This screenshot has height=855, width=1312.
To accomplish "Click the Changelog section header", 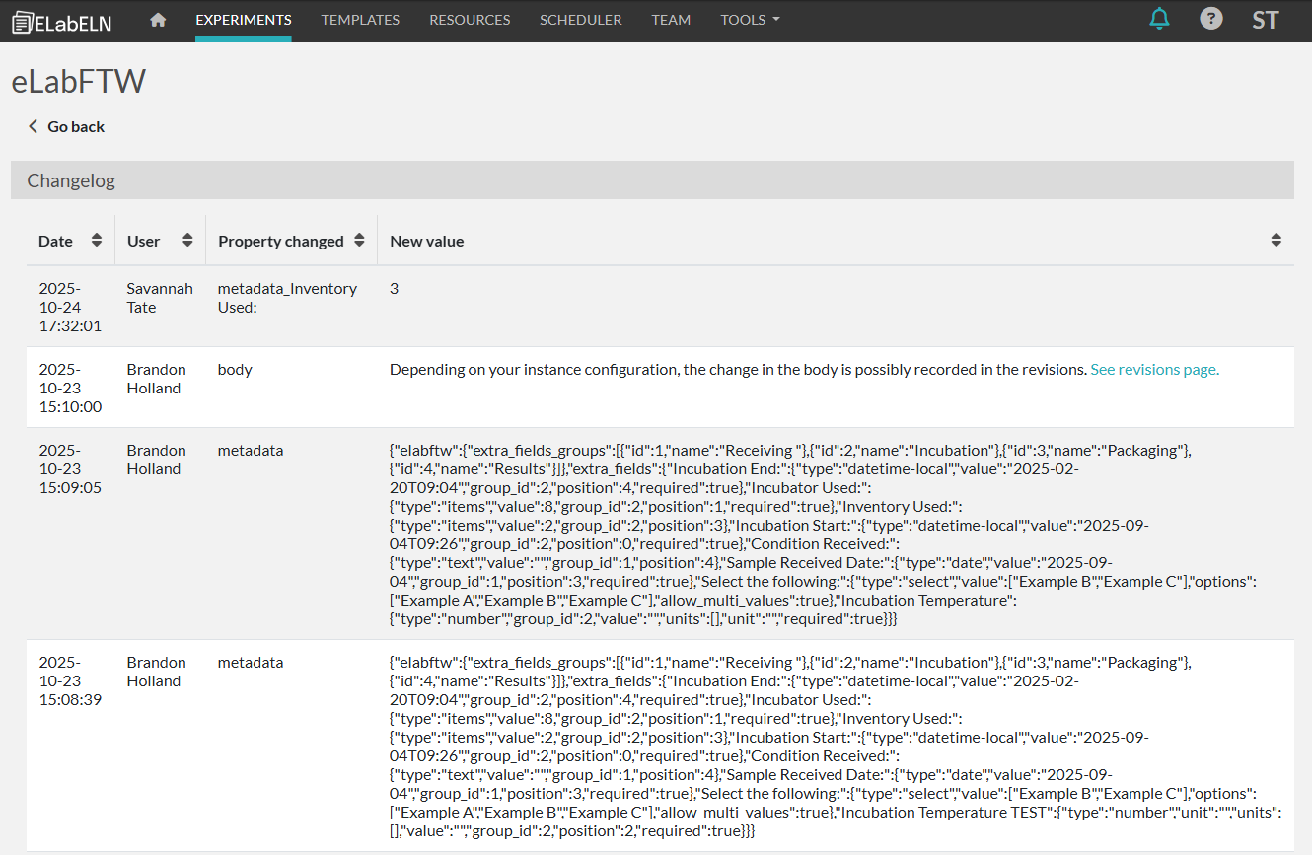I will 71,180.
